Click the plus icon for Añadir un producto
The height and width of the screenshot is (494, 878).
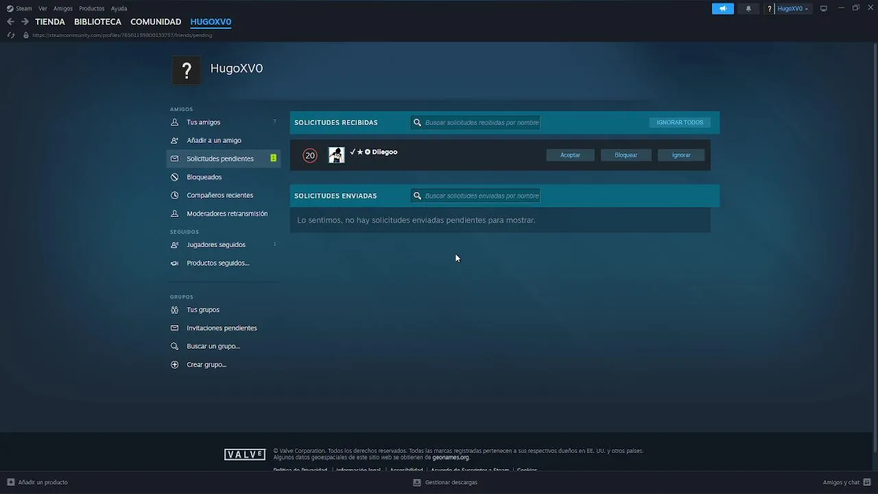(x=10, y=482)
